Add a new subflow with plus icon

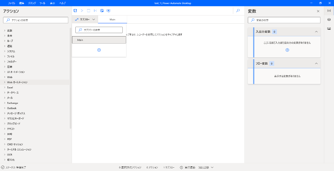click(99, 50)
